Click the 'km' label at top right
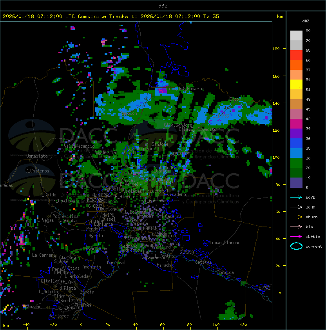 click(x=280, y=16)
